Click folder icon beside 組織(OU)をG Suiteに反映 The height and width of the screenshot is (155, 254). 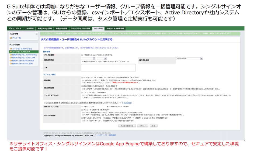(x=11, y=64)
